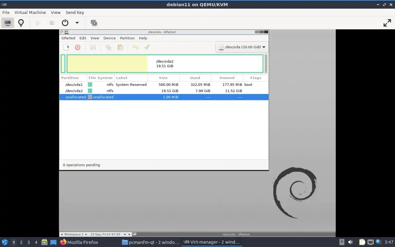Switch the VM viewer to fullscreen
The height and width of the screenshot is (247, 395).
(x=387, y=23)
